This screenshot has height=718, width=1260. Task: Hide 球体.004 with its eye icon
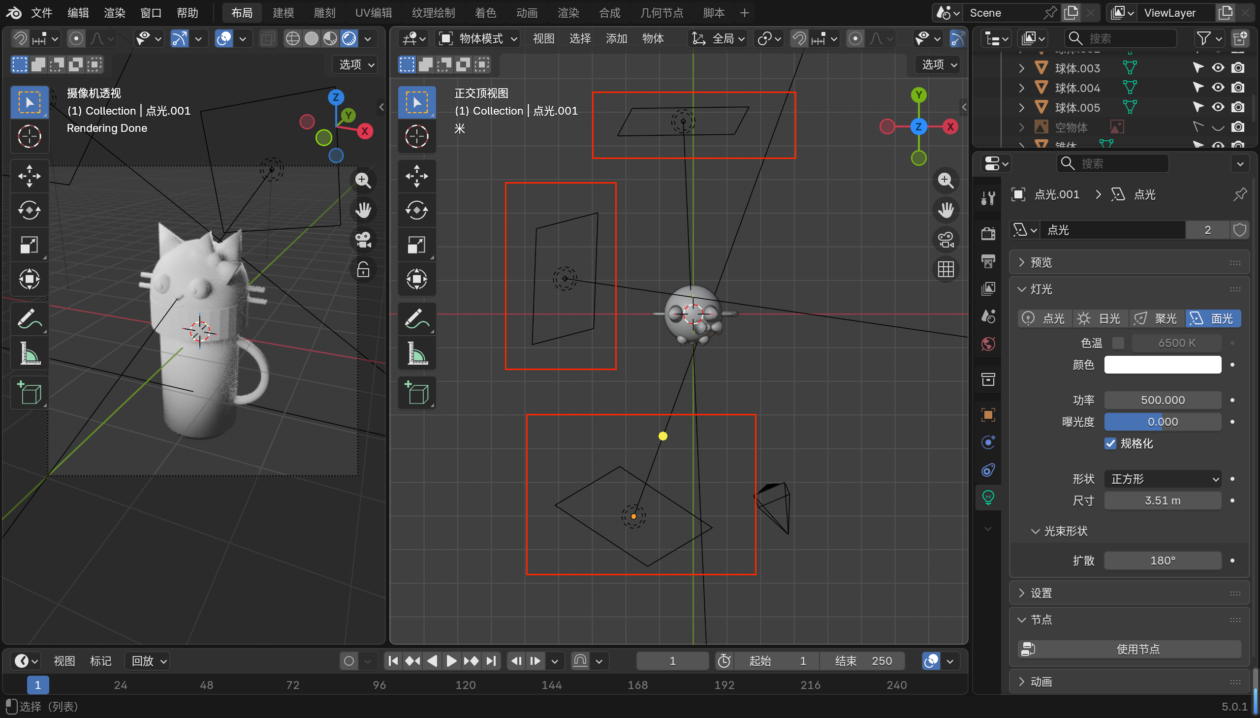click(x=1218, y=88)
